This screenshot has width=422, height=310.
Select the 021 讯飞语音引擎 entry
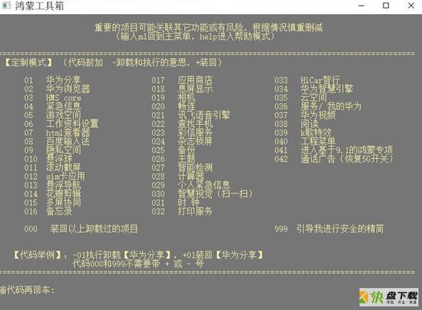click(x=191, y=115)
